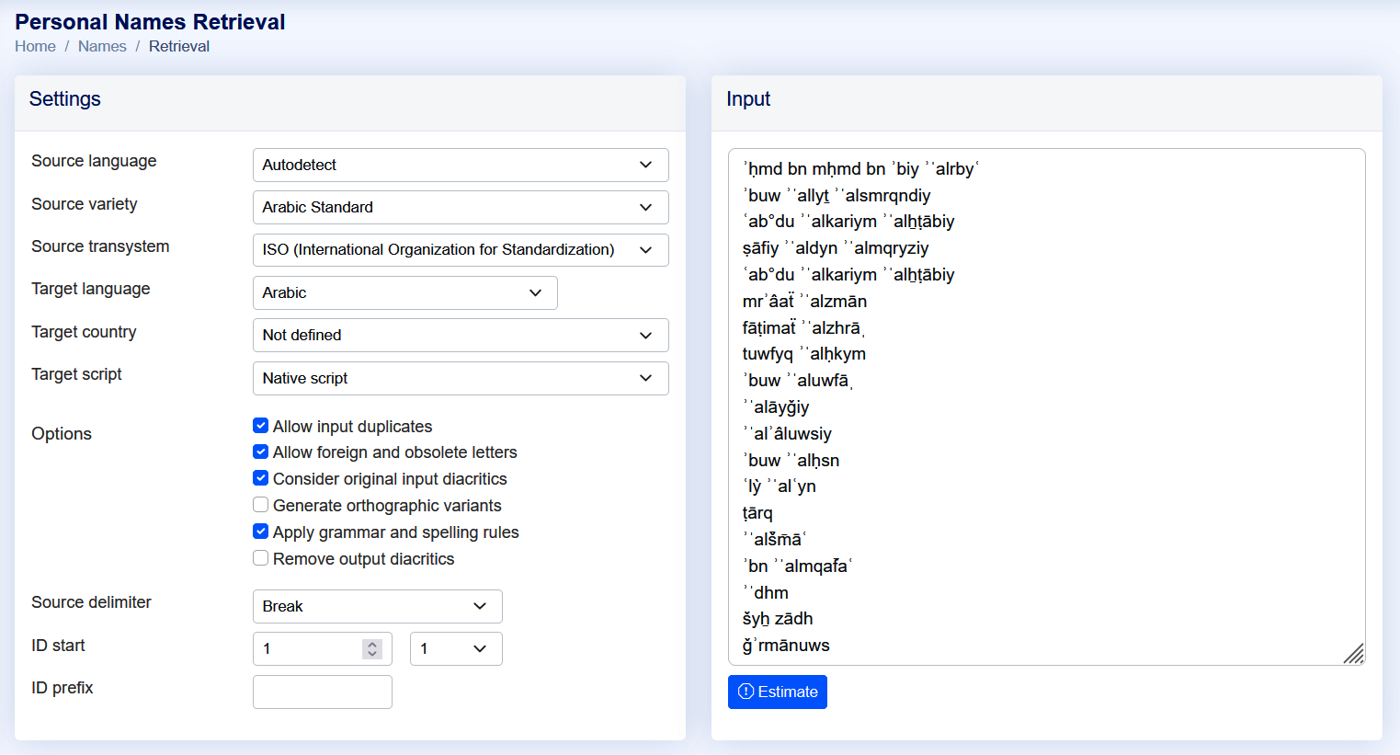
Task: Click the first input line ending in "ʾʿalrbyʿ"
Action: (x=861, y=169)
